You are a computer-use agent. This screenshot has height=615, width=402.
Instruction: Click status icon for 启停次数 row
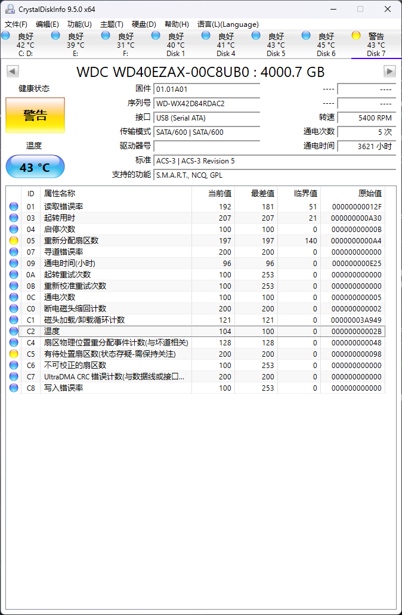pyautogui.click(x=14, y=229)
